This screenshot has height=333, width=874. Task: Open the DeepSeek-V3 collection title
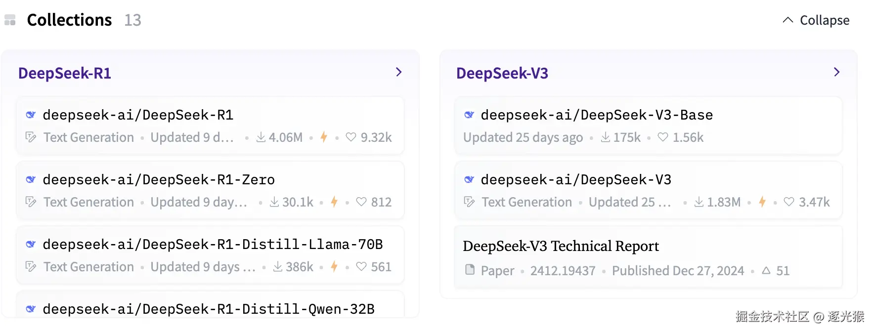pos(502,73)
